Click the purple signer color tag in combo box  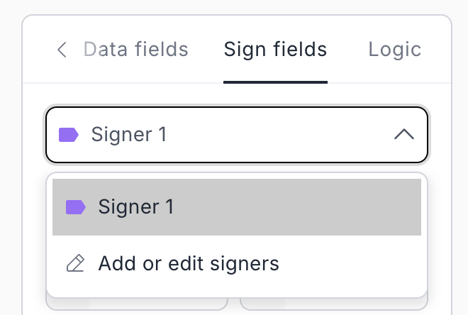pos(68,135)
